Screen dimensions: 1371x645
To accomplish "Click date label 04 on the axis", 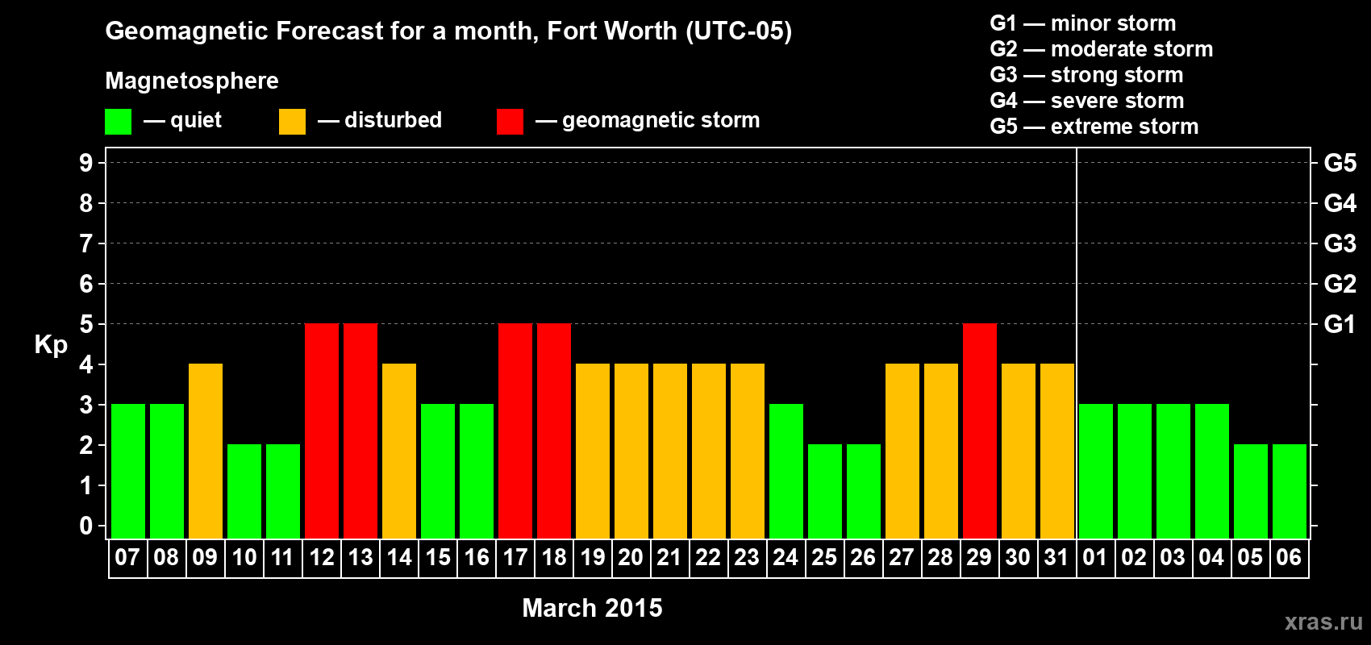I will pyautogui.click(x=1211, y=557).
